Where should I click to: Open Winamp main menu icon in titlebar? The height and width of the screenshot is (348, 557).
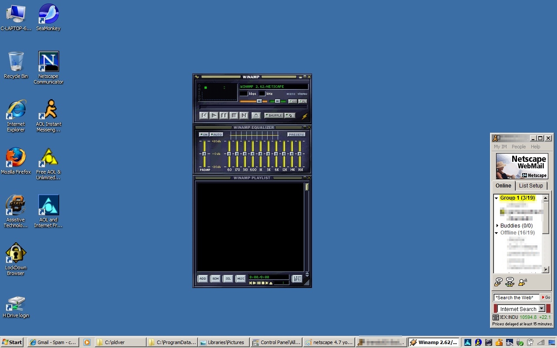[197, 77]
